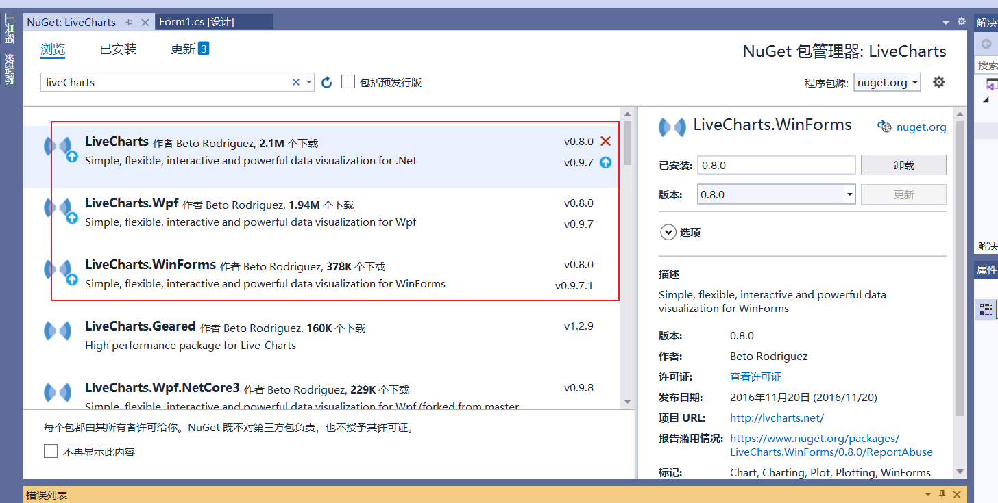
Task: Click the LiveCharts.Geared package logo icon
Action: coord(58,331)
